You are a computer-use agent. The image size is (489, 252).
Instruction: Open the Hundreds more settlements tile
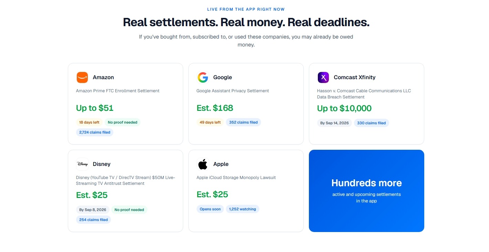(x=366, y=191)
